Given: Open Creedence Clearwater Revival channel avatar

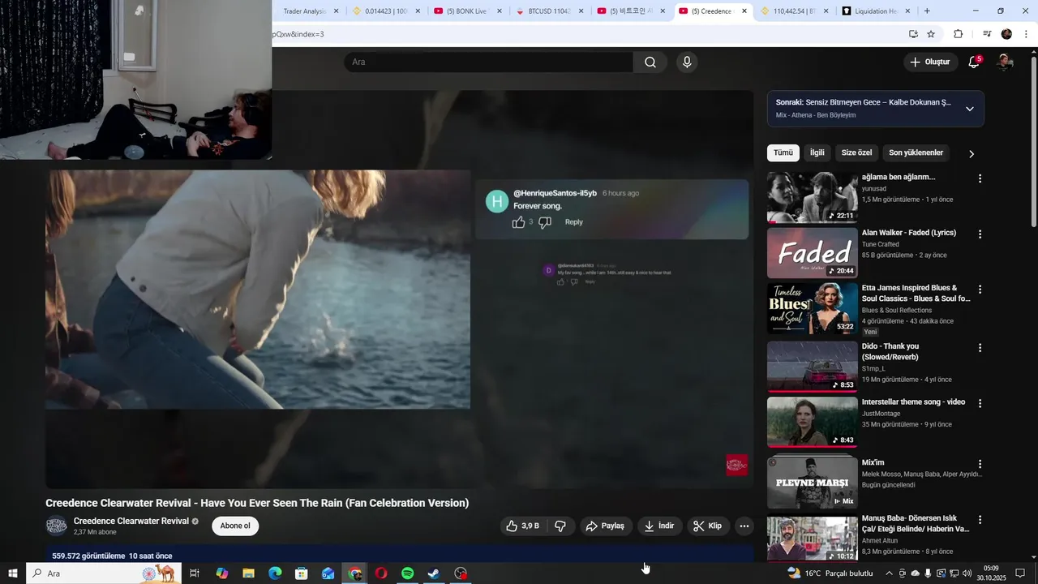Looking at the screenshot, I should [57, 526].
